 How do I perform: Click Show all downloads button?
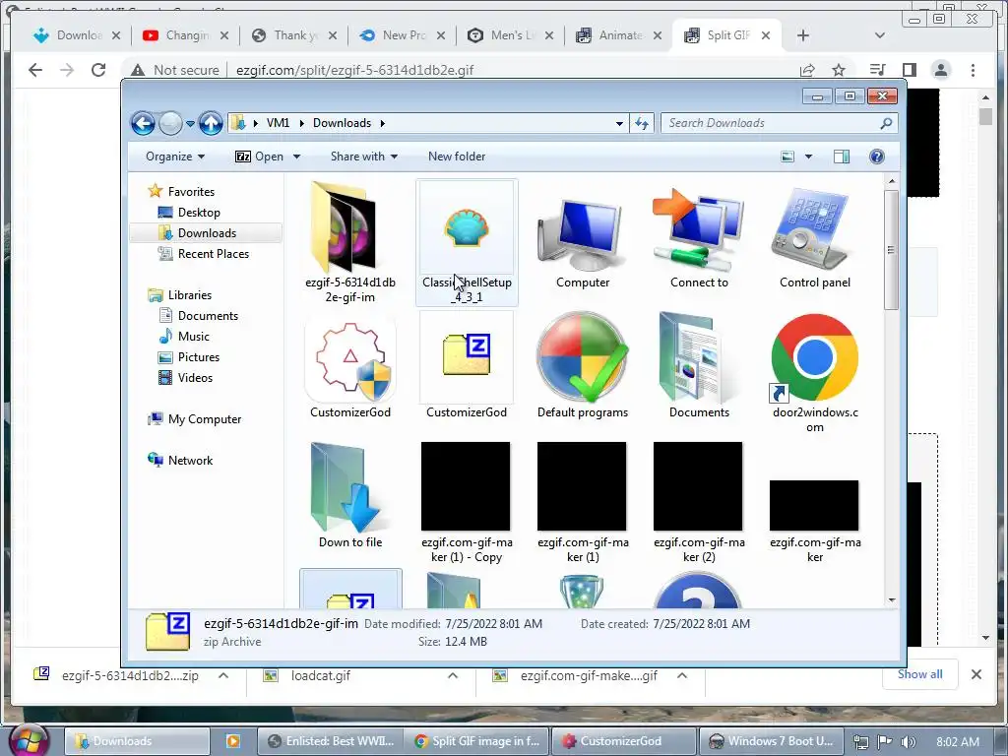pos(920,674)
